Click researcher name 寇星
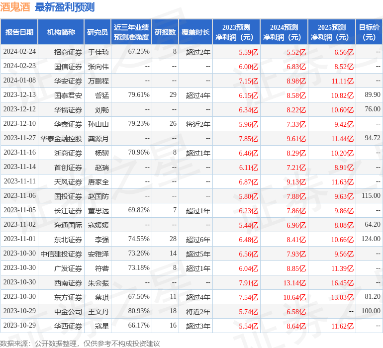This screenshot has width=383, height=348. pos(102,326)
